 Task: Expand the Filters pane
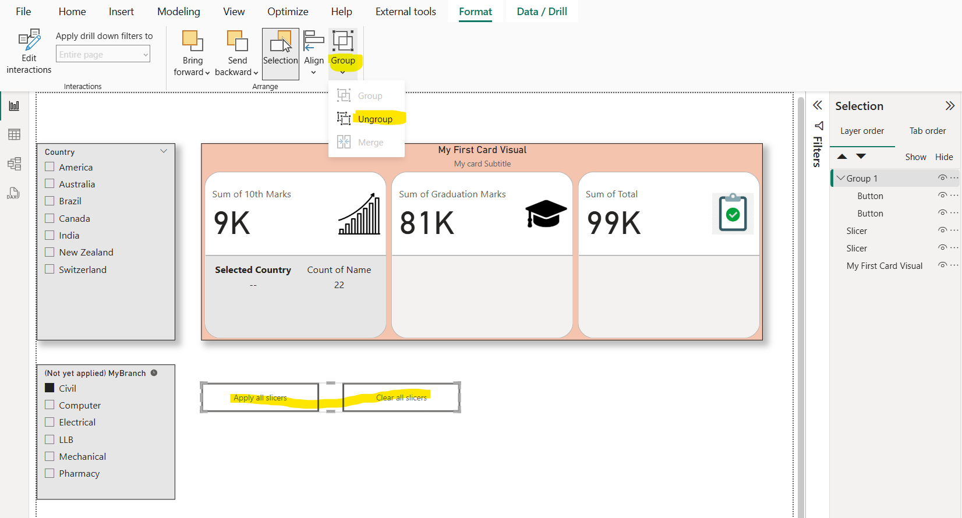pos(818,105)
